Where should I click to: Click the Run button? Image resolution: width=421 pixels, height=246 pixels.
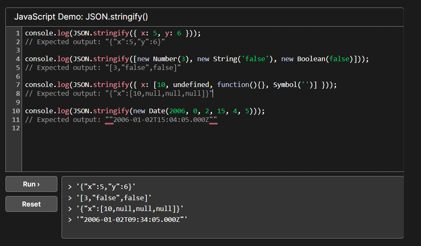tap(32, 184)
